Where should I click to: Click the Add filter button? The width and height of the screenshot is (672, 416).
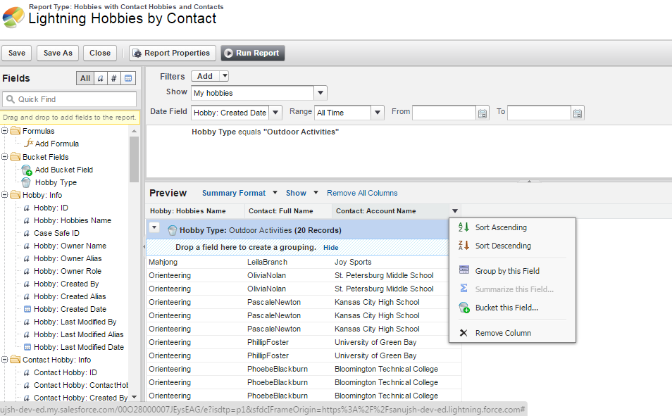tap(205, 76)
